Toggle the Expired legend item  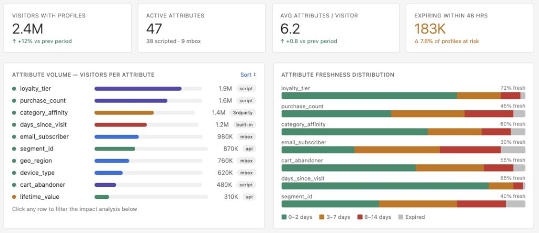(x=411, y=217)
